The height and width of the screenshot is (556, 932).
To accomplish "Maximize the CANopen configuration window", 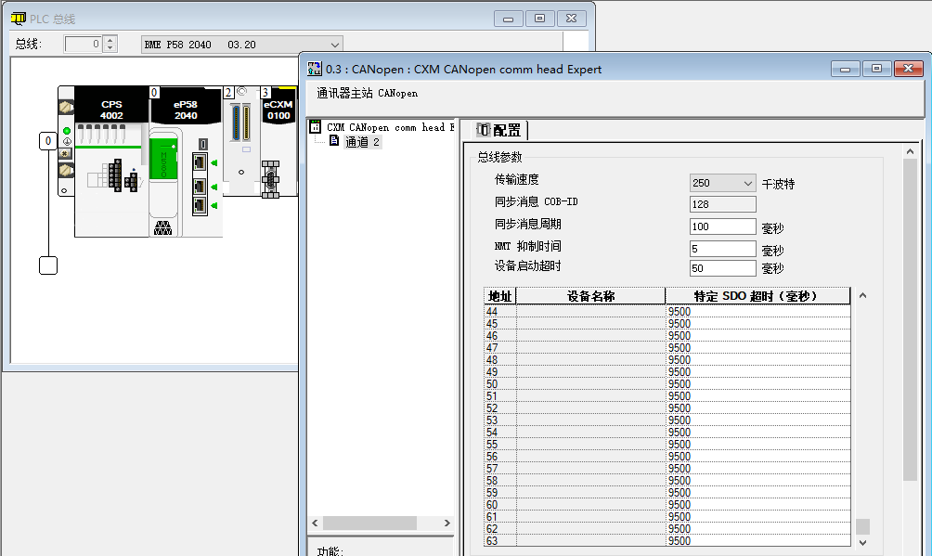I will pos(876,69).
